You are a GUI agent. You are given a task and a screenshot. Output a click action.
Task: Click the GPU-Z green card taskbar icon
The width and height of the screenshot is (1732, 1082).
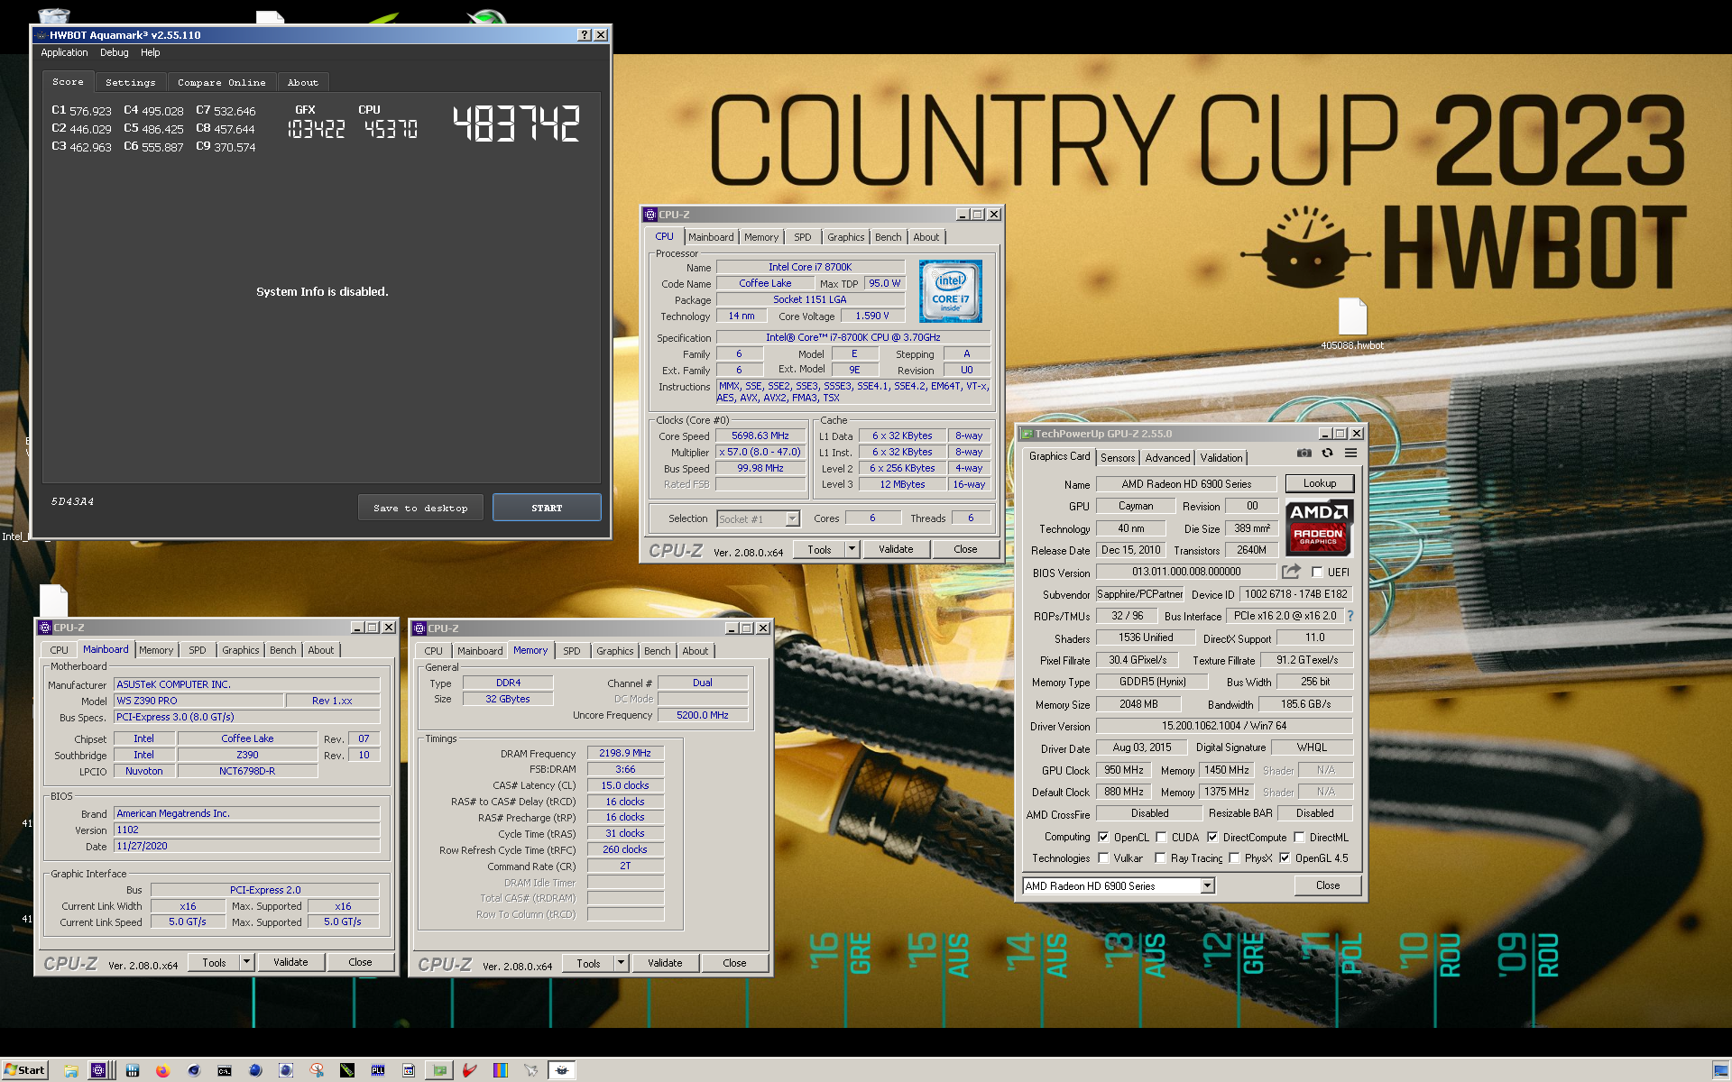coord(439,1070)
